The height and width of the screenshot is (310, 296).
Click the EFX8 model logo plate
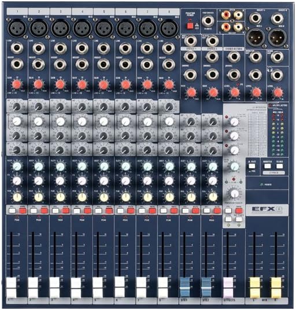pyautogui.click(x=267, y=209)
